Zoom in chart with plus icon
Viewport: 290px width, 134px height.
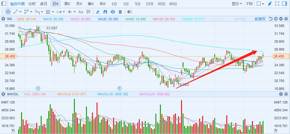[x=276, y=19]
